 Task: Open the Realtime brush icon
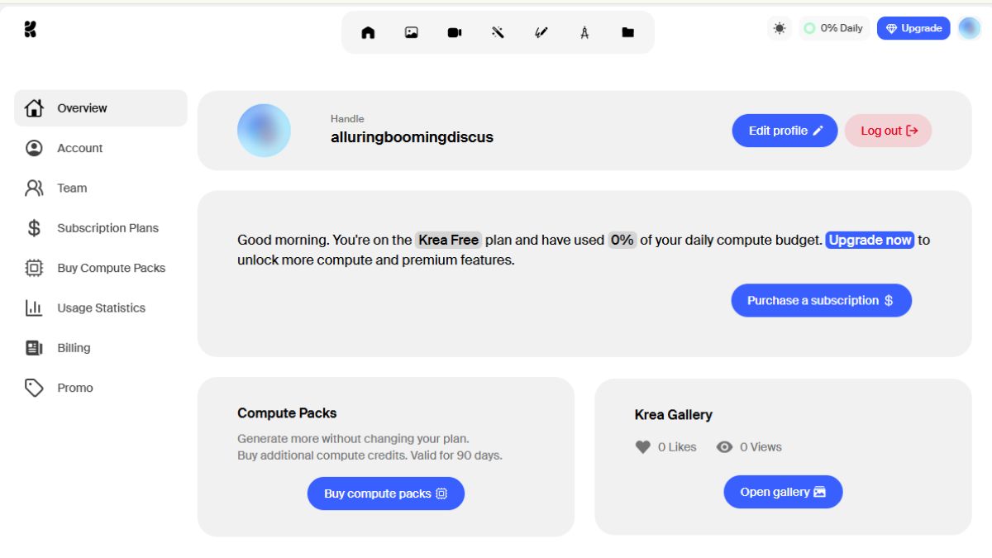pyautogui.click(x=541, y=32)
